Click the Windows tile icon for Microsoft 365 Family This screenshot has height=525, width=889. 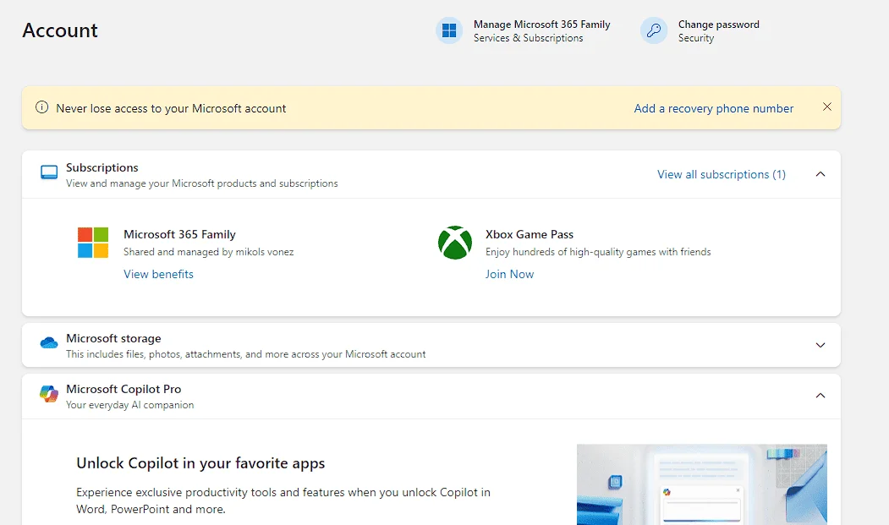pyautogui.click(x=449, y=30)
